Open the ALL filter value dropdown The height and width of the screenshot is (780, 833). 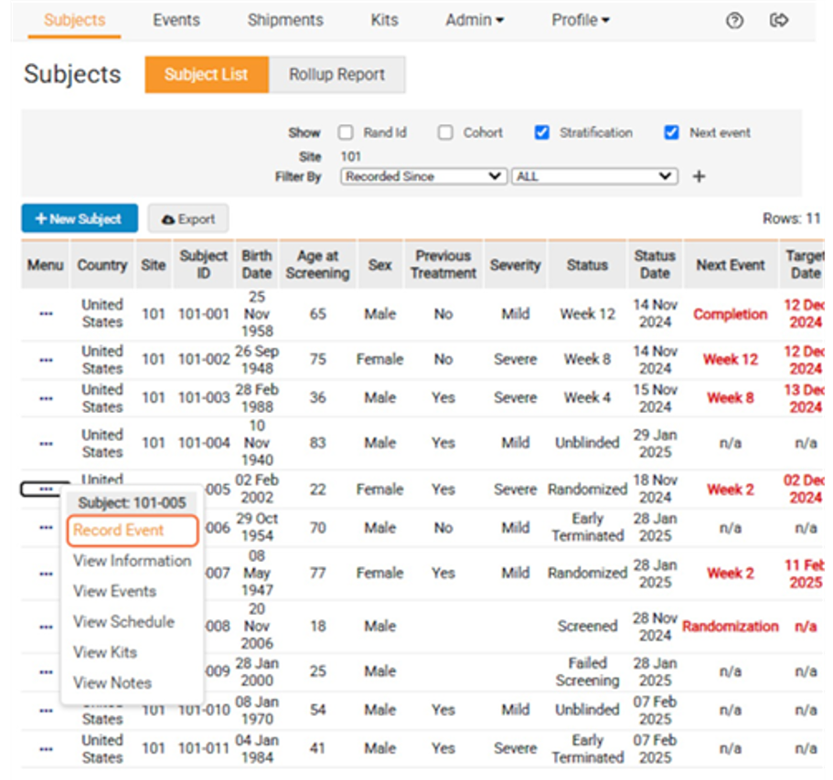click(x=594, y=176)
